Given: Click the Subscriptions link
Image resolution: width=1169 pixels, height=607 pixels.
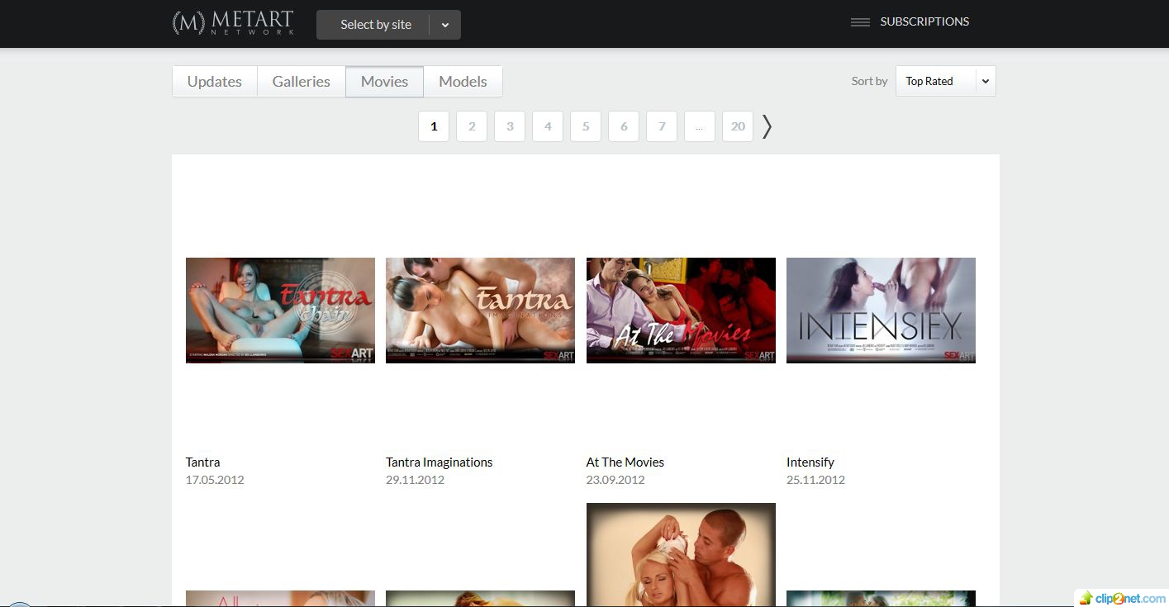Looking at the screenshot, I should (924, 21).
